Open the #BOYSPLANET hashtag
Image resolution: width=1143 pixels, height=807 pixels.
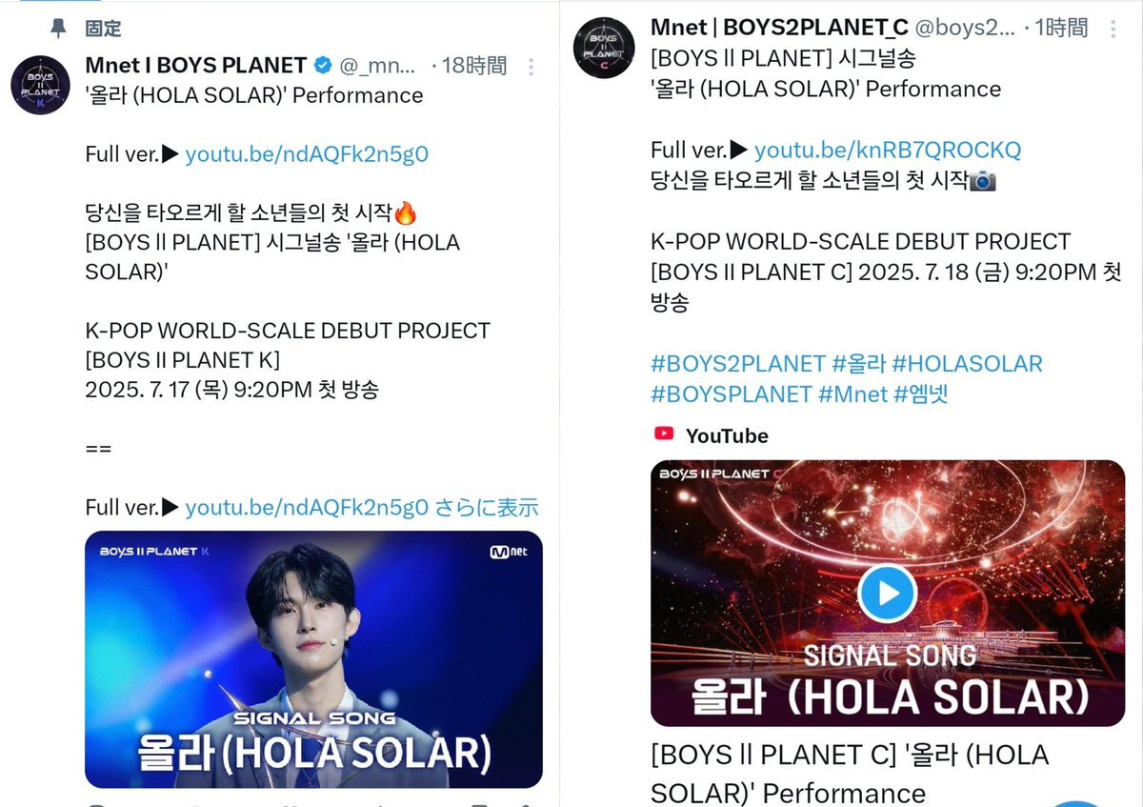732,393
